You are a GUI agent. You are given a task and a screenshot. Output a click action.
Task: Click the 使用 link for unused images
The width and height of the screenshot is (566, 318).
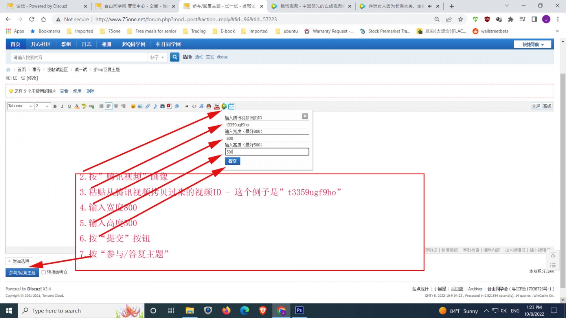click(77, 91)
